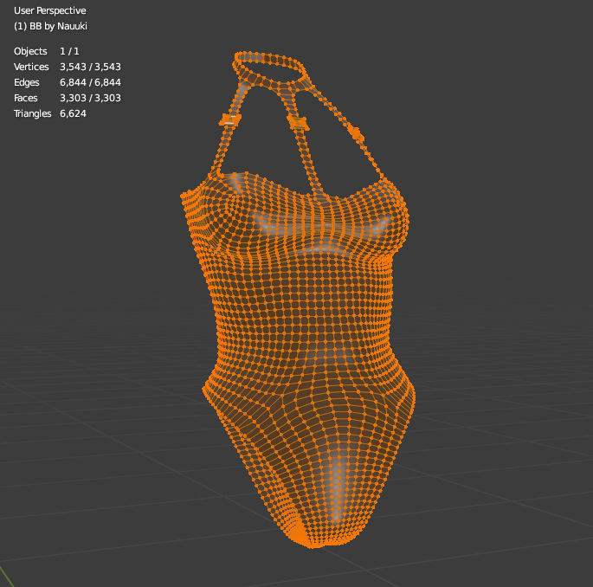This screenshot has width=593, height=587.
Task: Click the Triangles value '6,624'
Action: click(x=73, y=113)
